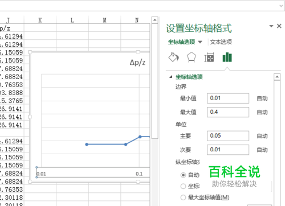Click the left-middle chart resize handle
285x206 pixels.
point(30,117)
